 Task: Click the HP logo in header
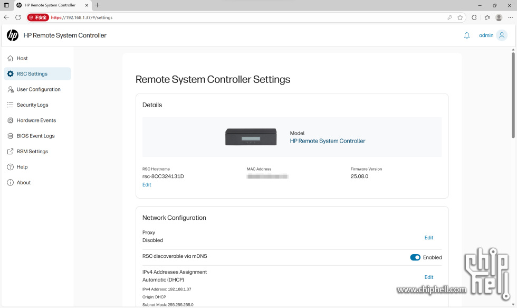[13, 35]
